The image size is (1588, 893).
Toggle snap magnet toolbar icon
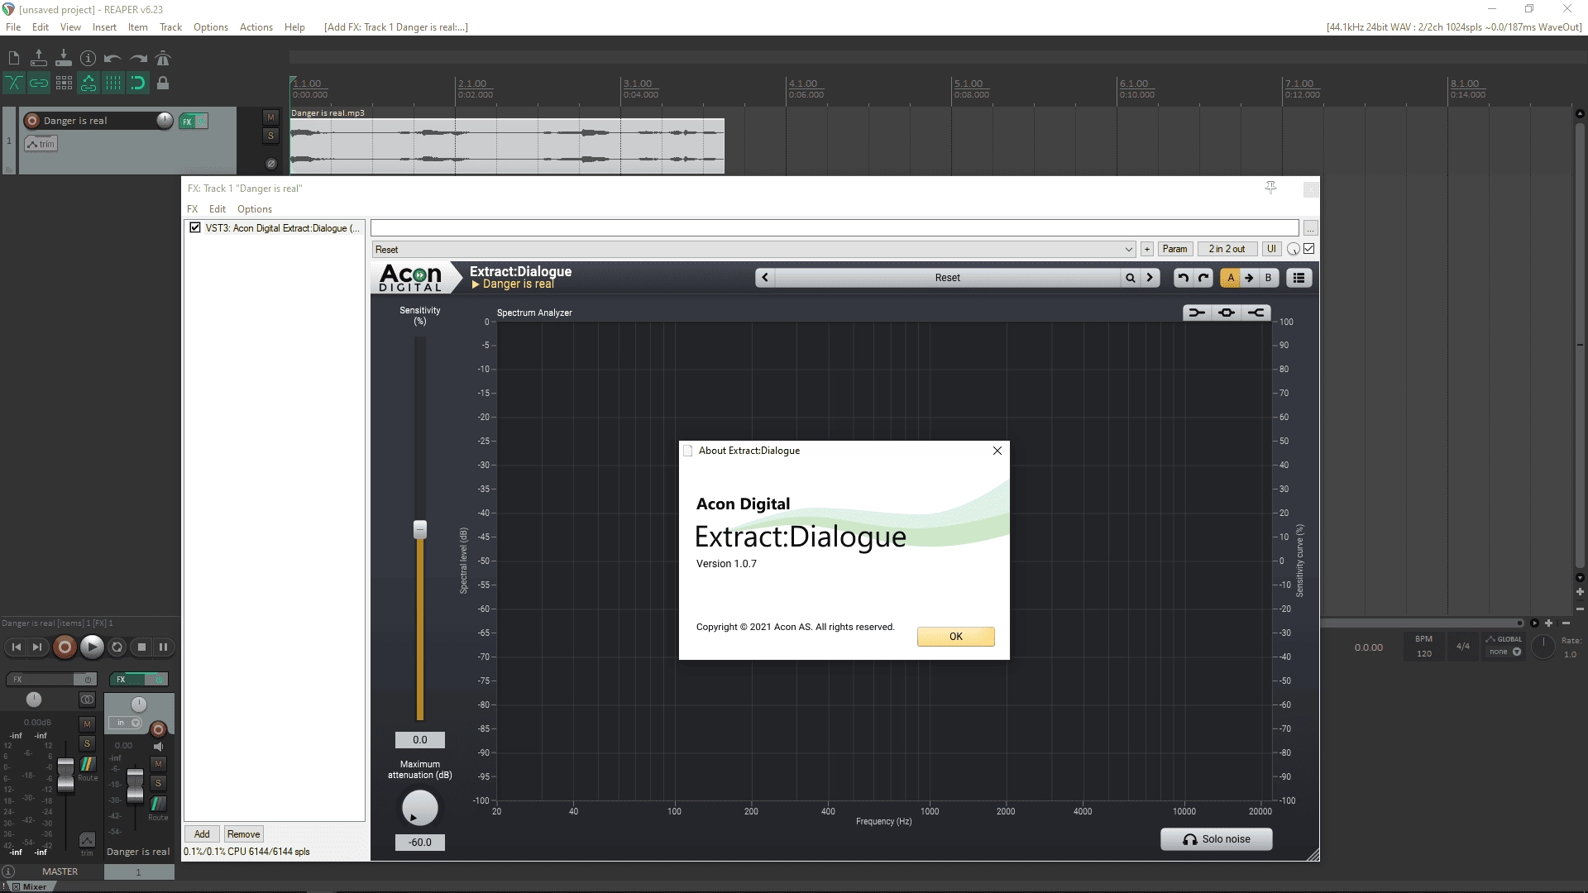[x=138, y=83]
